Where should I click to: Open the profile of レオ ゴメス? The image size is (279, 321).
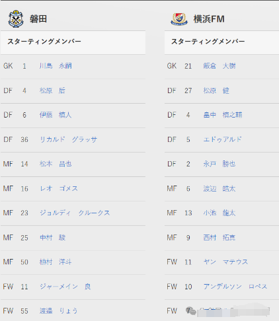point(59,188)
